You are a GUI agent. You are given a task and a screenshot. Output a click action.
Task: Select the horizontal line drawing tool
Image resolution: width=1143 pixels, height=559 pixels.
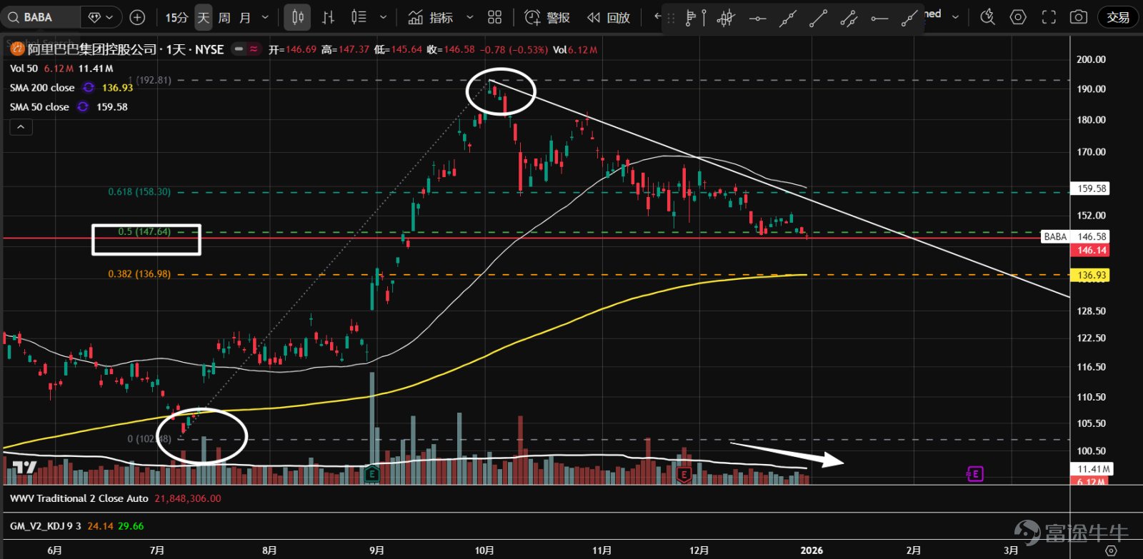coord(757,19)
